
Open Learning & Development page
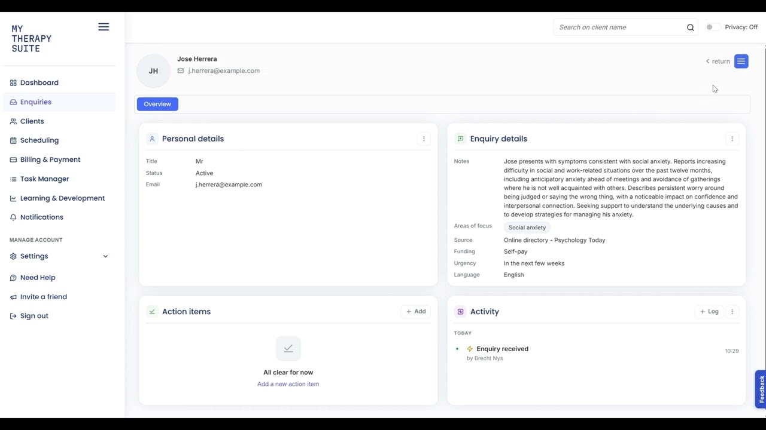[62, 198]
